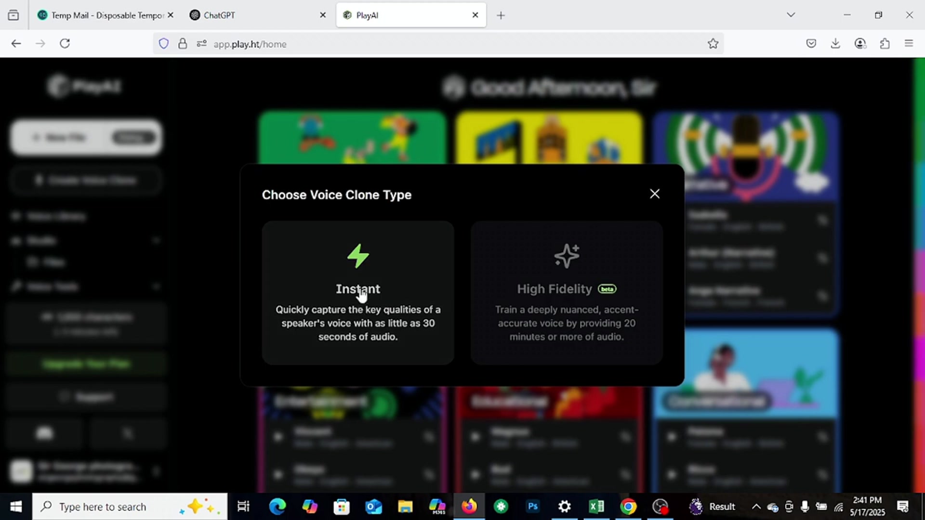Open Google Chrome from the taskbar

[x=628, y=507]
